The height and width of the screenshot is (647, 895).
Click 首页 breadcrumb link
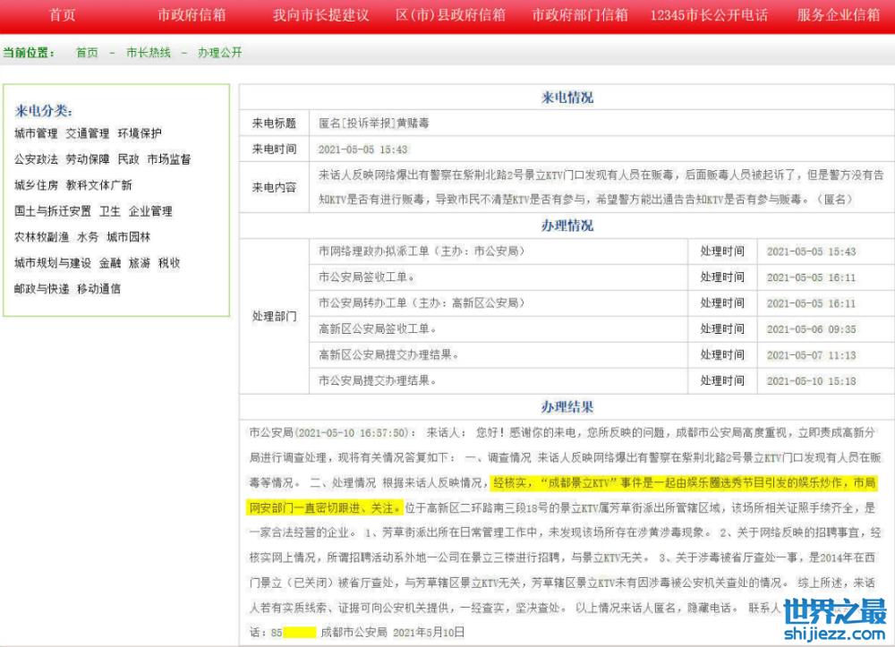(87, 53)
